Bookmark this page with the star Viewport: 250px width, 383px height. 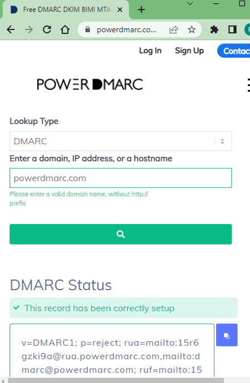(192, 30)
